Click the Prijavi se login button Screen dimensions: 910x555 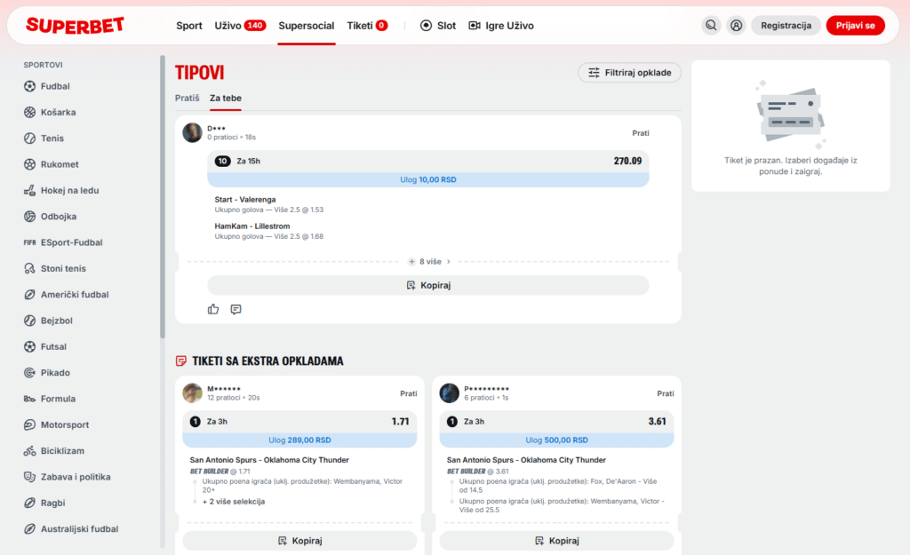[x=856, y=26]
